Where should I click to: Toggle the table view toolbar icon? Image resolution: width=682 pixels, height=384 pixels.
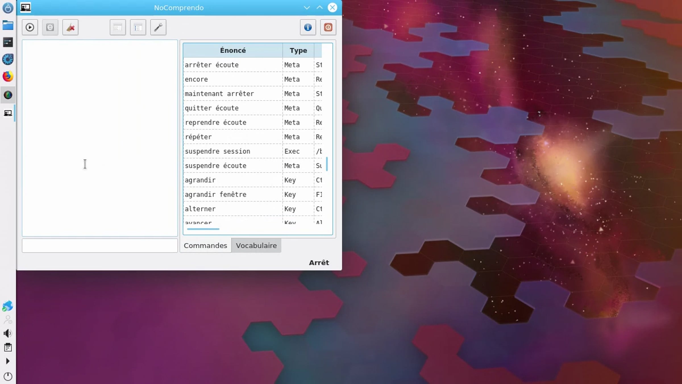[118, 27]
